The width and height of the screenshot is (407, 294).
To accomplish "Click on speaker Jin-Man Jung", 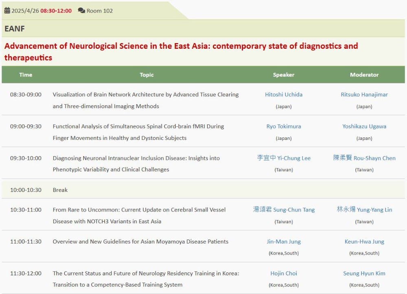I will pyautogui.click(x=284, y=242).
